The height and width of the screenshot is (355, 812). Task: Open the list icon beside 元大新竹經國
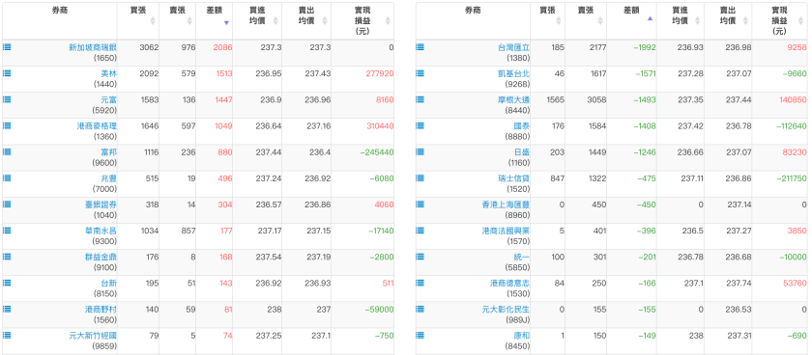coord(7,335)
